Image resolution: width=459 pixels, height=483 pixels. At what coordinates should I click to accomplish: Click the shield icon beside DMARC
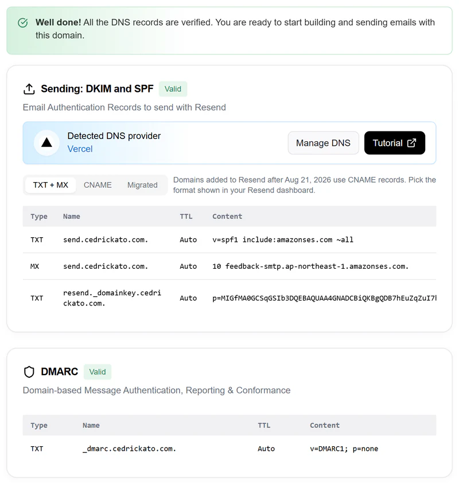[x=29, y=372]
